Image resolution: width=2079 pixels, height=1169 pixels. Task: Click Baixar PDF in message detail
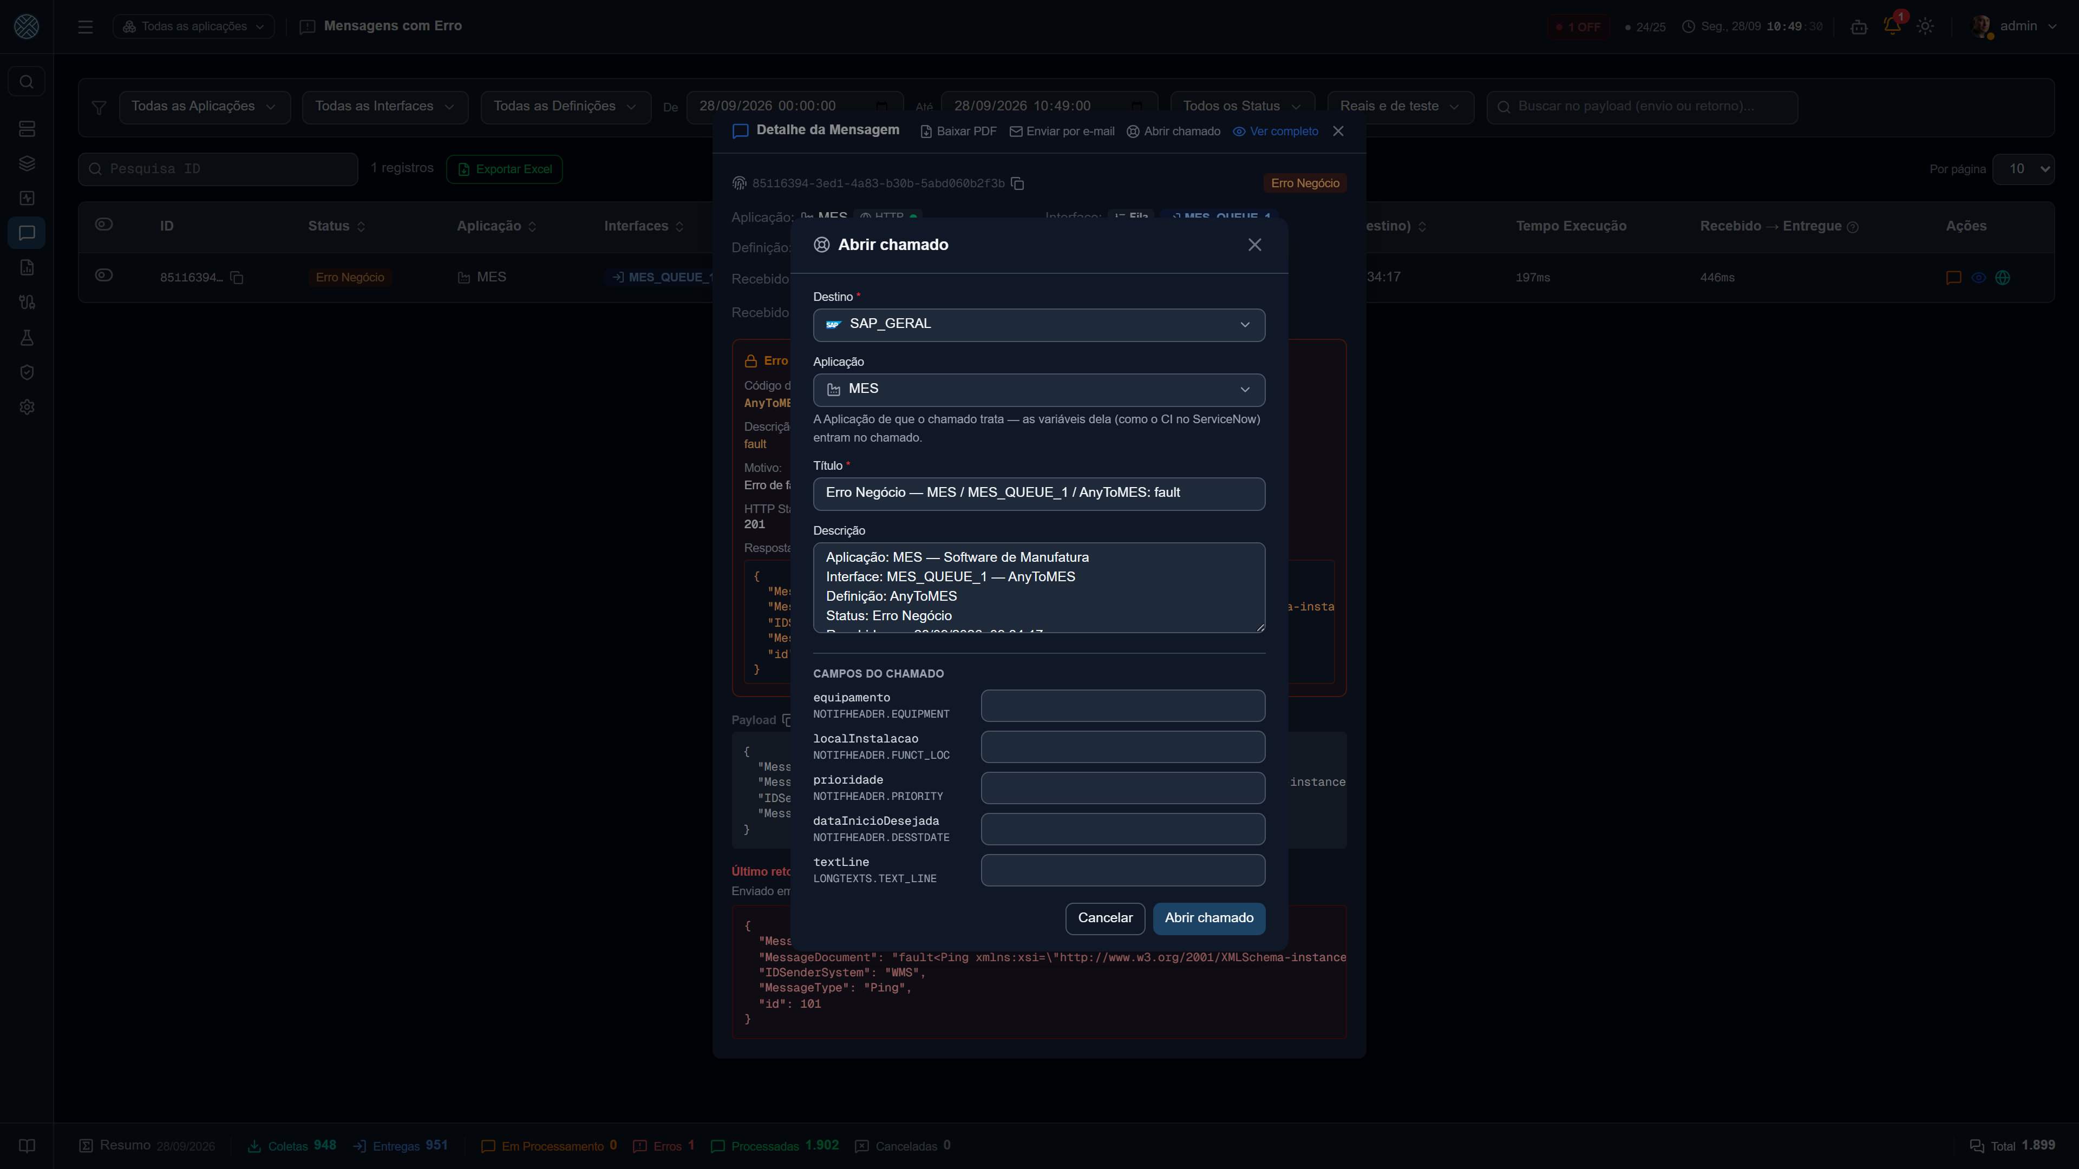tap(958, 132)
